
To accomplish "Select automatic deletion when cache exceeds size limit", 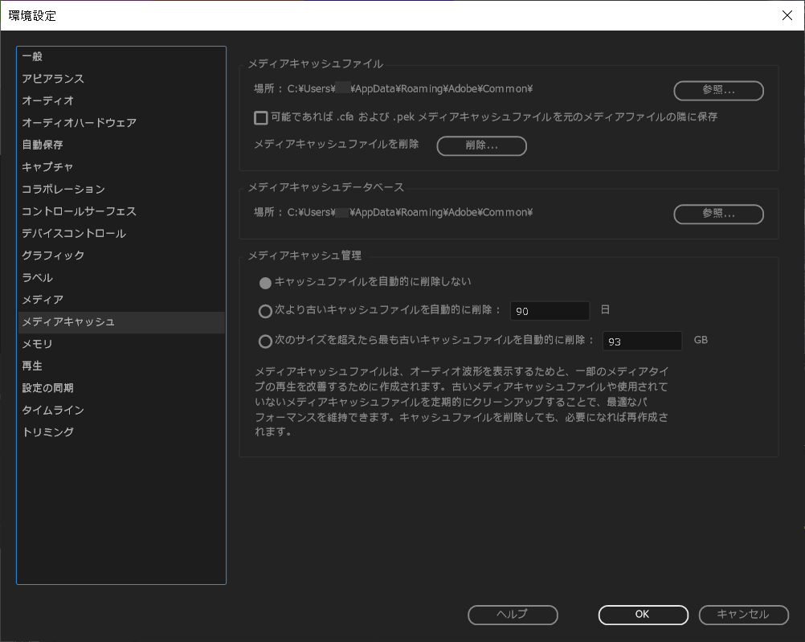I will (265, 341).
